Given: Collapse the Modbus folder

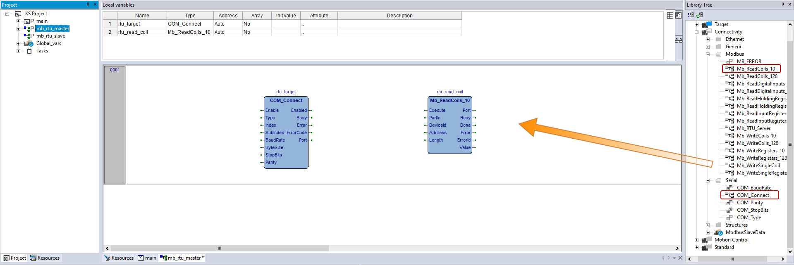Looking at the screenshot, I should click(708, 54).
